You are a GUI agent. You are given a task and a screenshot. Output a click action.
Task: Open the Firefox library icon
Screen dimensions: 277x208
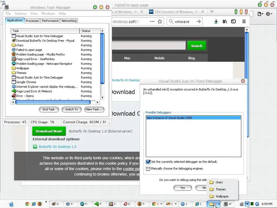point(225,21)
